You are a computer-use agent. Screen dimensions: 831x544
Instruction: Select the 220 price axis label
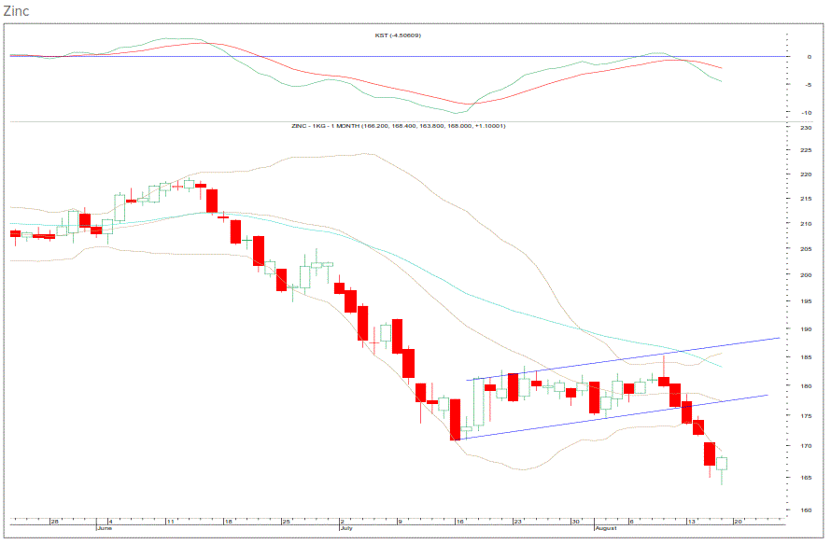(806, 174)
